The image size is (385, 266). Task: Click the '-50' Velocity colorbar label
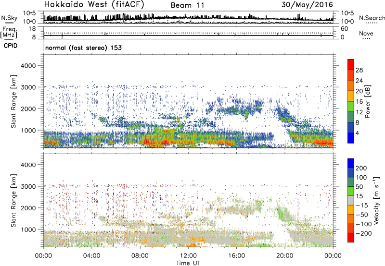[362, 215]
